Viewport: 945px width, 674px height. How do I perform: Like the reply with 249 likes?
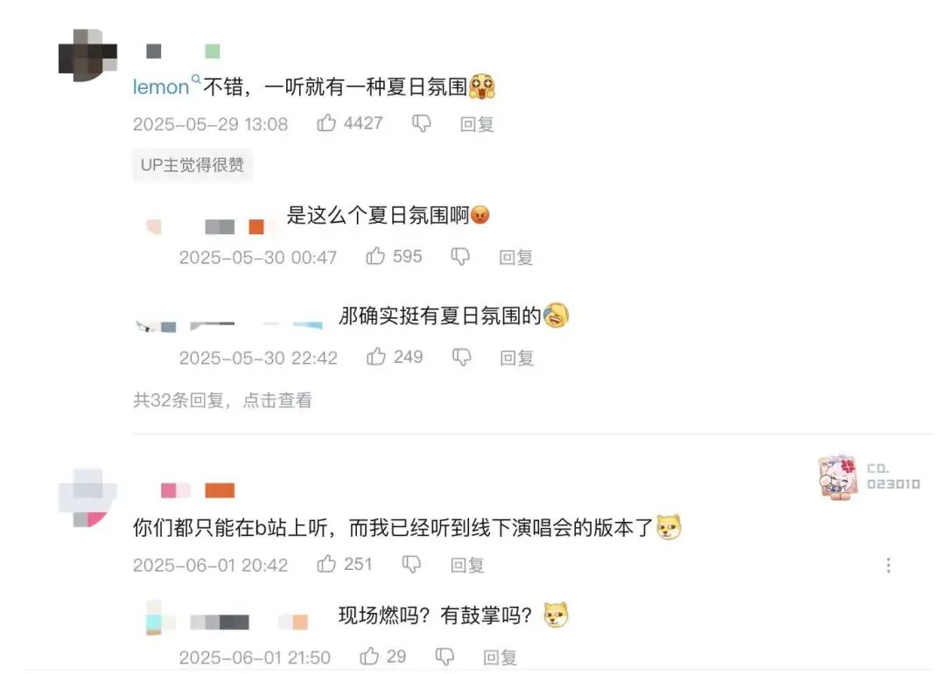coord(376,358)
